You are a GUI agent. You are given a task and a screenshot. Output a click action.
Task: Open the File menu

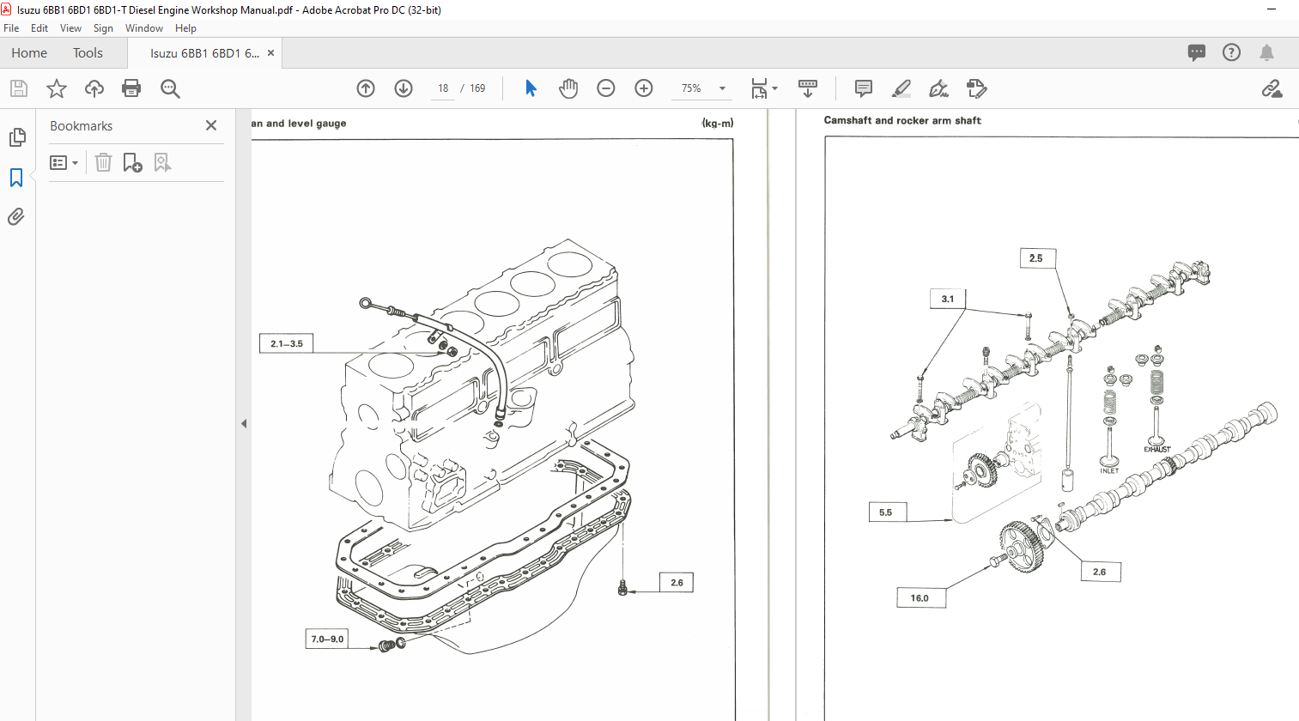(x=11, y=28)
